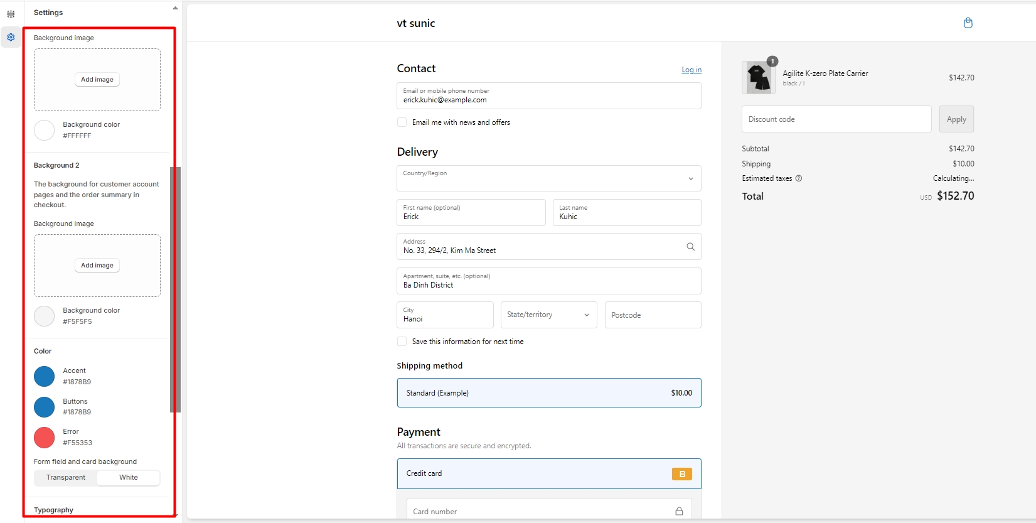Select the Standard (Example) shipping method
The width and height of the screenshot is (1036, 523).
(548, 393)
